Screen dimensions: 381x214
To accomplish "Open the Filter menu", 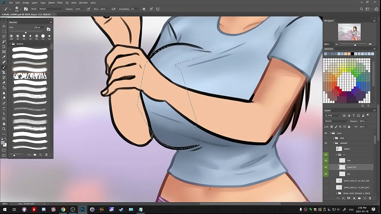I will tap(60, 3).
